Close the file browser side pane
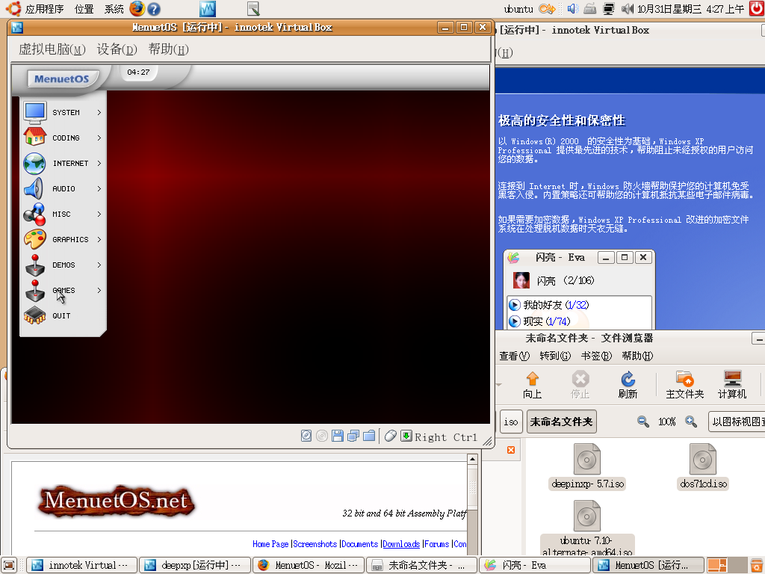This screenshot has height=574, width=765. coord(511,449)
